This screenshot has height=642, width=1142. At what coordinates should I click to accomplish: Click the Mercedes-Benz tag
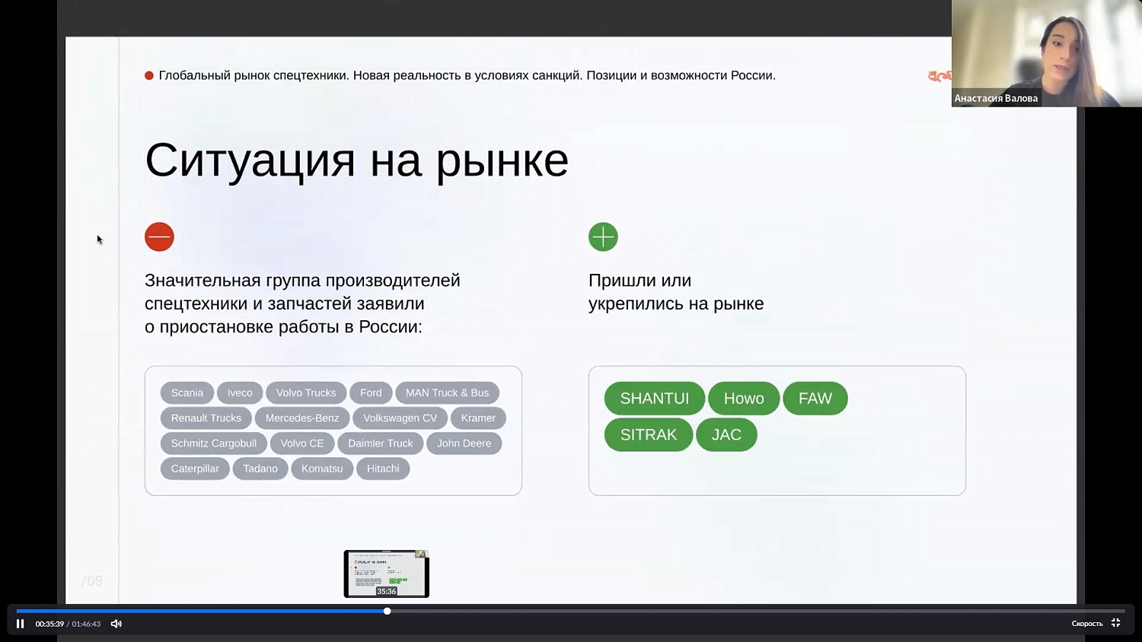tap(302, 418)
